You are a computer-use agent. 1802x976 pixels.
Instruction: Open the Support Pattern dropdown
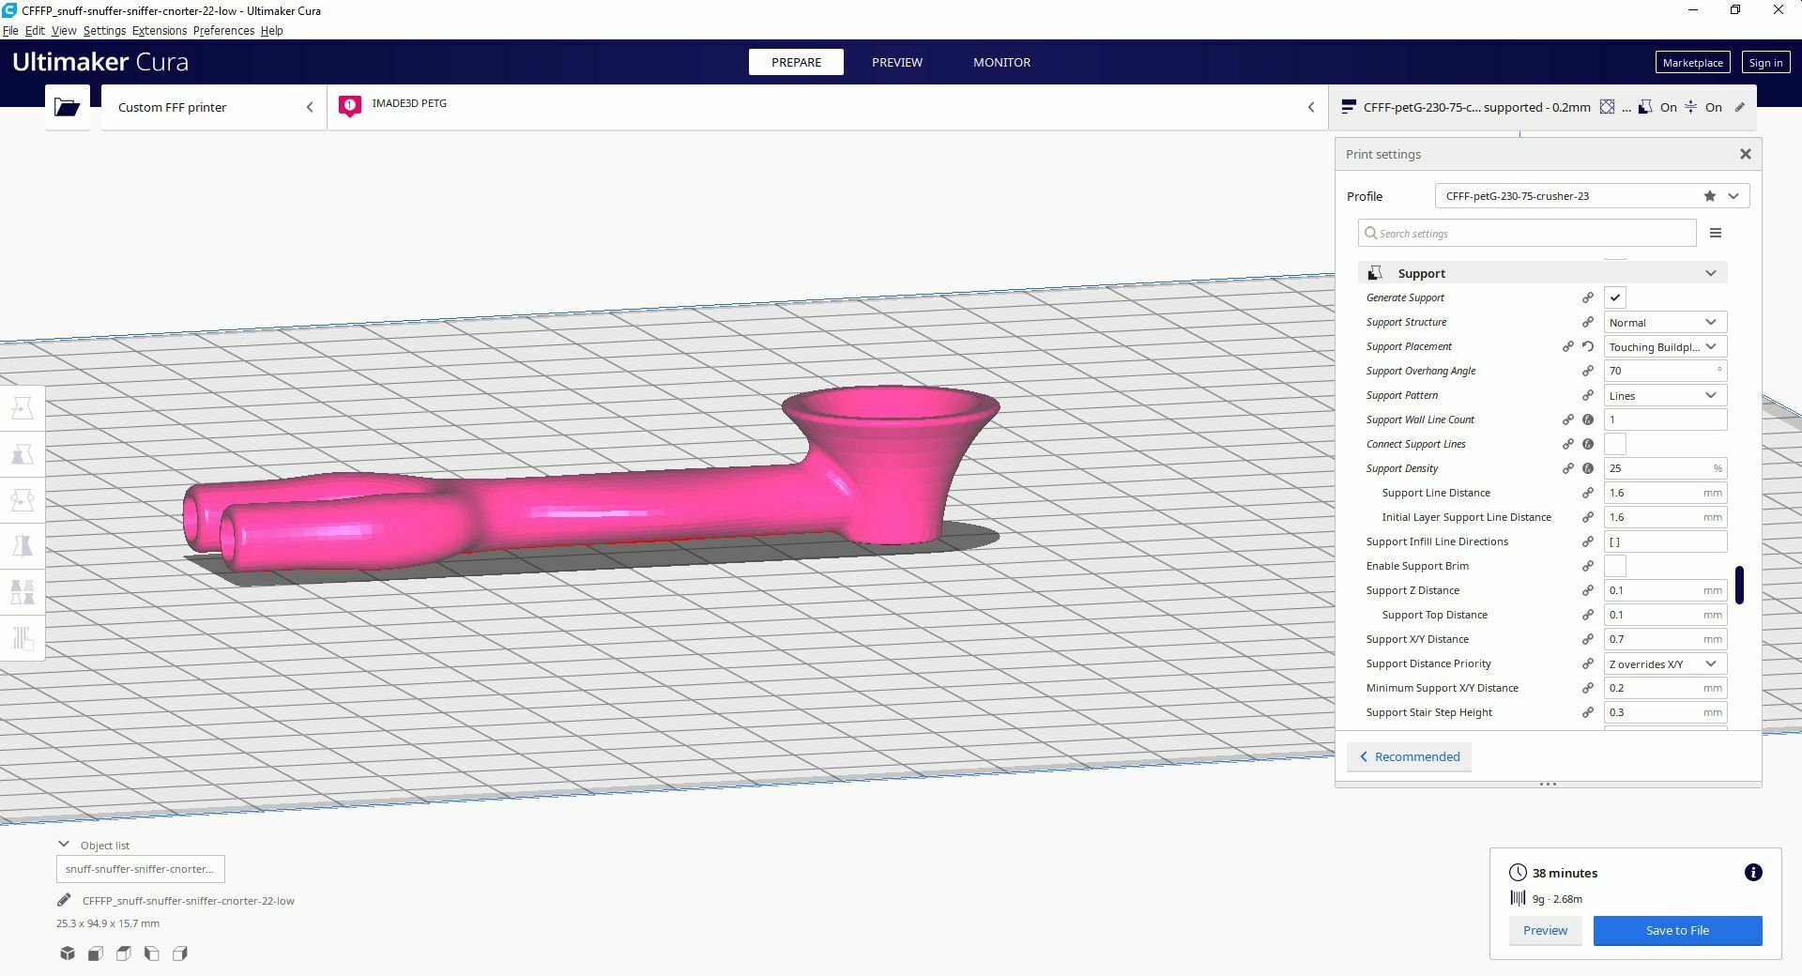(1664, 395)
